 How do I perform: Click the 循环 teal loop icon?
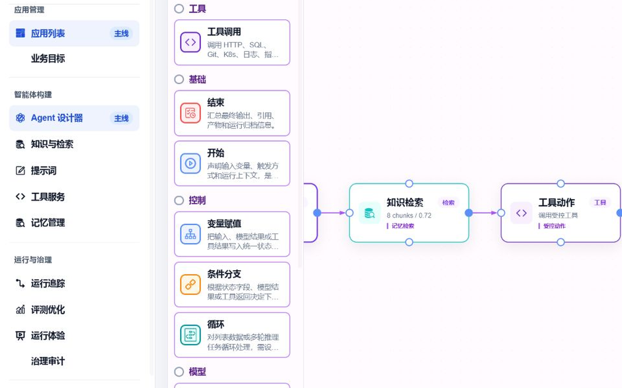pos(190,335)
